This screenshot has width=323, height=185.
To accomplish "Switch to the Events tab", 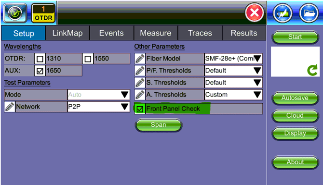I will coord(111,33).
